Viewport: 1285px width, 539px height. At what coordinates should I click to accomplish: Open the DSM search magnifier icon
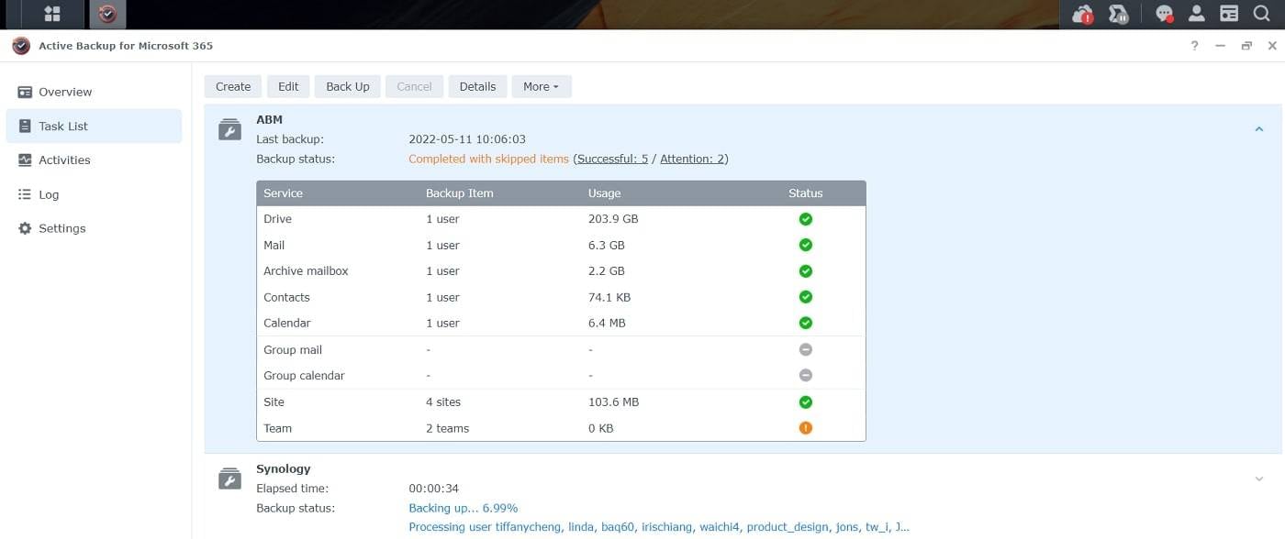pyautogui.click(x=1261, y=14)
